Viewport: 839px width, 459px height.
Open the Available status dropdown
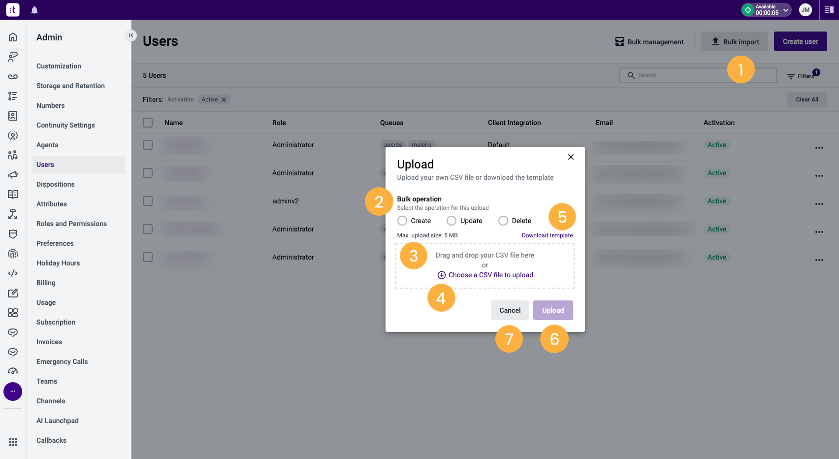pyautogui.click(x=766, y=10)
